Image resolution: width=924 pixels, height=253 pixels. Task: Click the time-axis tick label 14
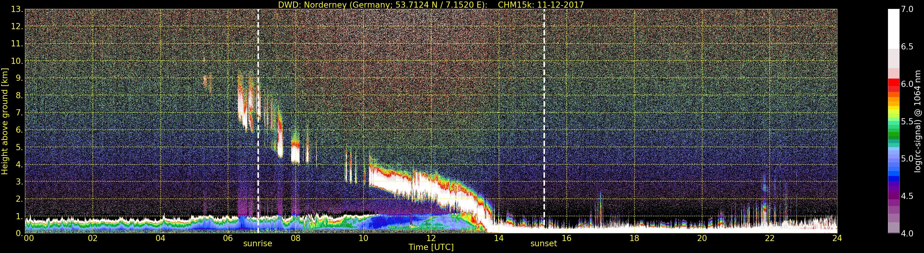coord(498,238)
